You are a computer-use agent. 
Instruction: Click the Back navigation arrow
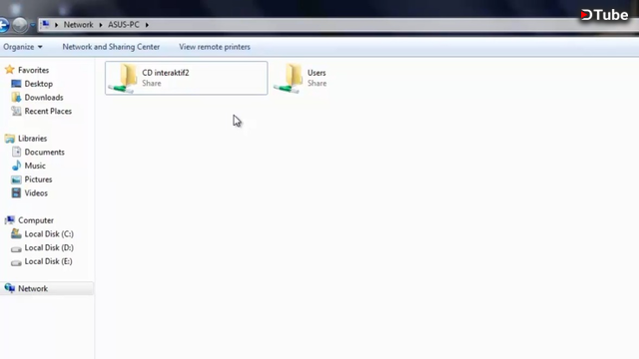click(3, 25)
